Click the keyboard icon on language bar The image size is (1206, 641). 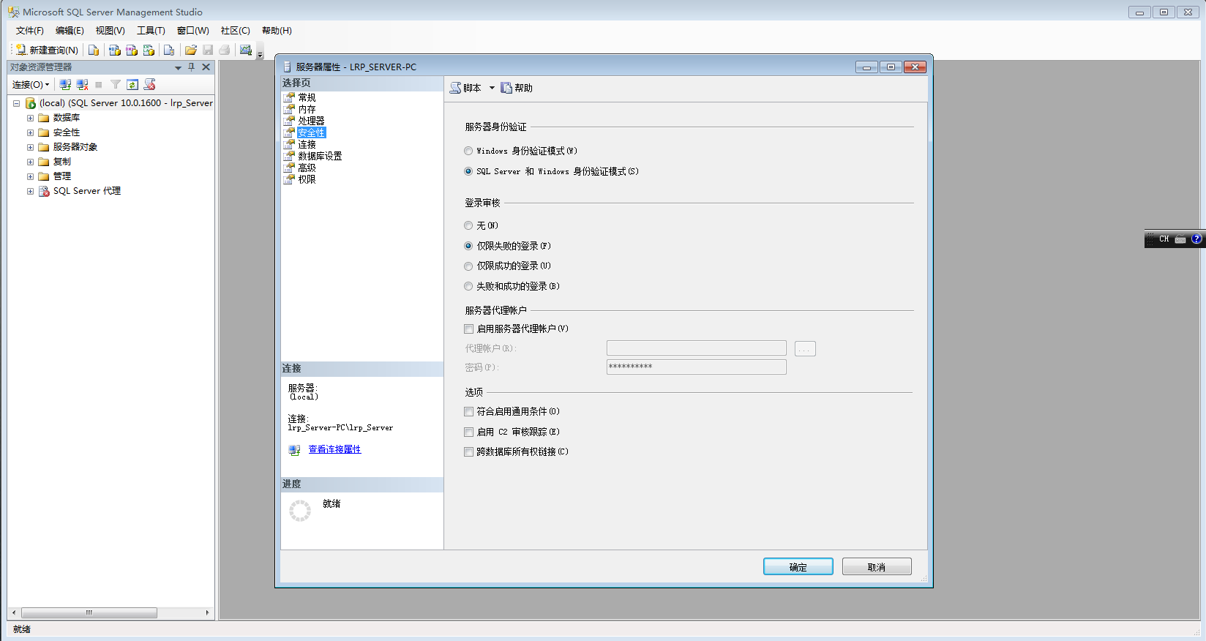point(1180,239)
